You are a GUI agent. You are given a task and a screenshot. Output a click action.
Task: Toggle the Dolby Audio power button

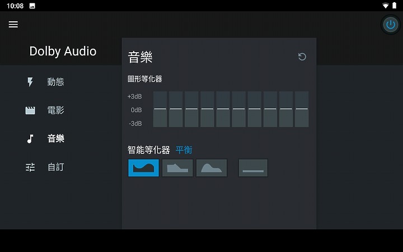pyautogui.click(x=391, y=25)
